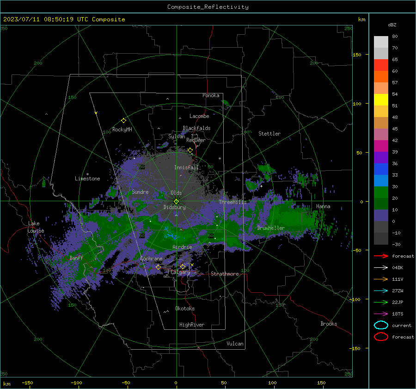Click the Lacombe city label

tap(199, 116)
